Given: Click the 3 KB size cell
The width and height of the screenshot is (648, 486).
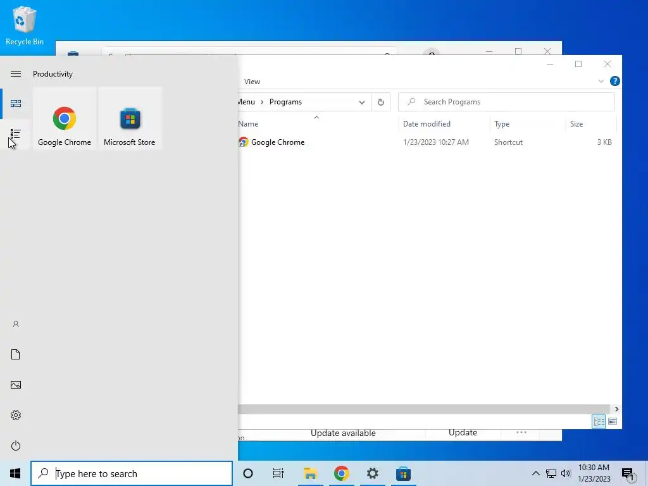Looking at the screenshot, I should [604, 142].
